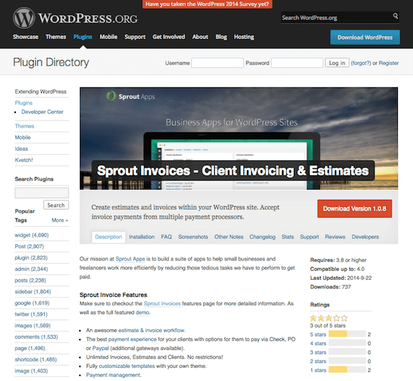Switch to the Support plugin tab
413x381 pixels.
point(309,237)
